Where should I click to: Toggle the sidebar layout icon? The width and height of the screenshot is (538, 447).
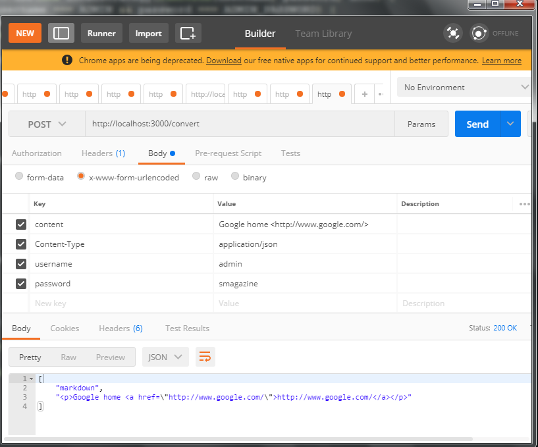coord(61,34)
